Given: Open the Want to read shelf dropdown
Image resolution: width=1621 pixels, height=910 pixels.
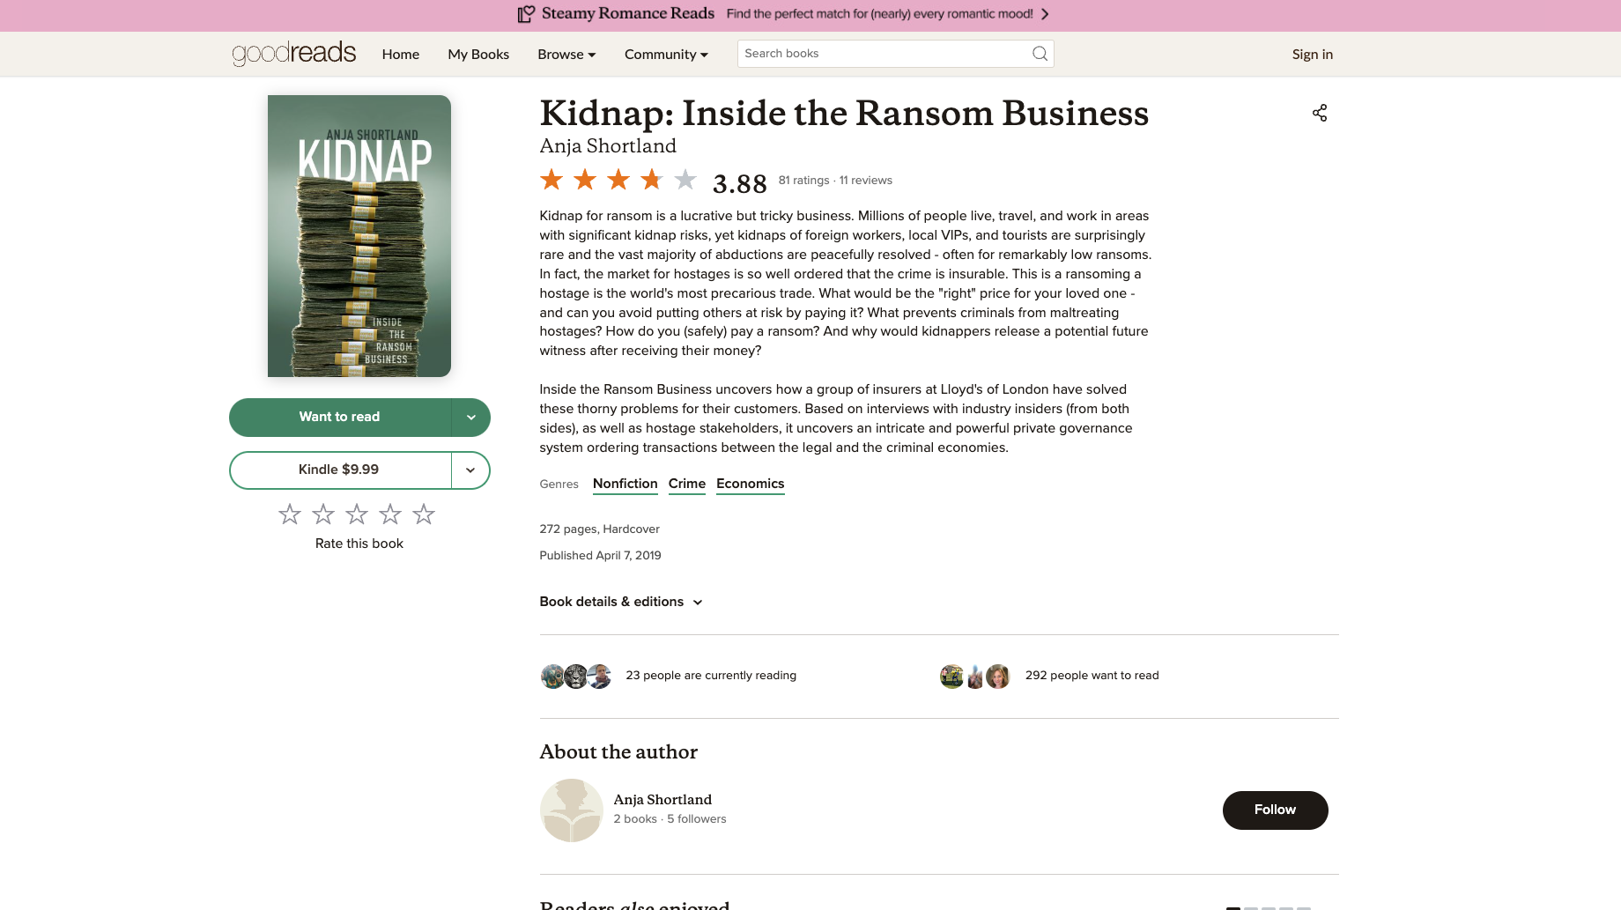Looking at the screenshot, I should coord(470,418).
